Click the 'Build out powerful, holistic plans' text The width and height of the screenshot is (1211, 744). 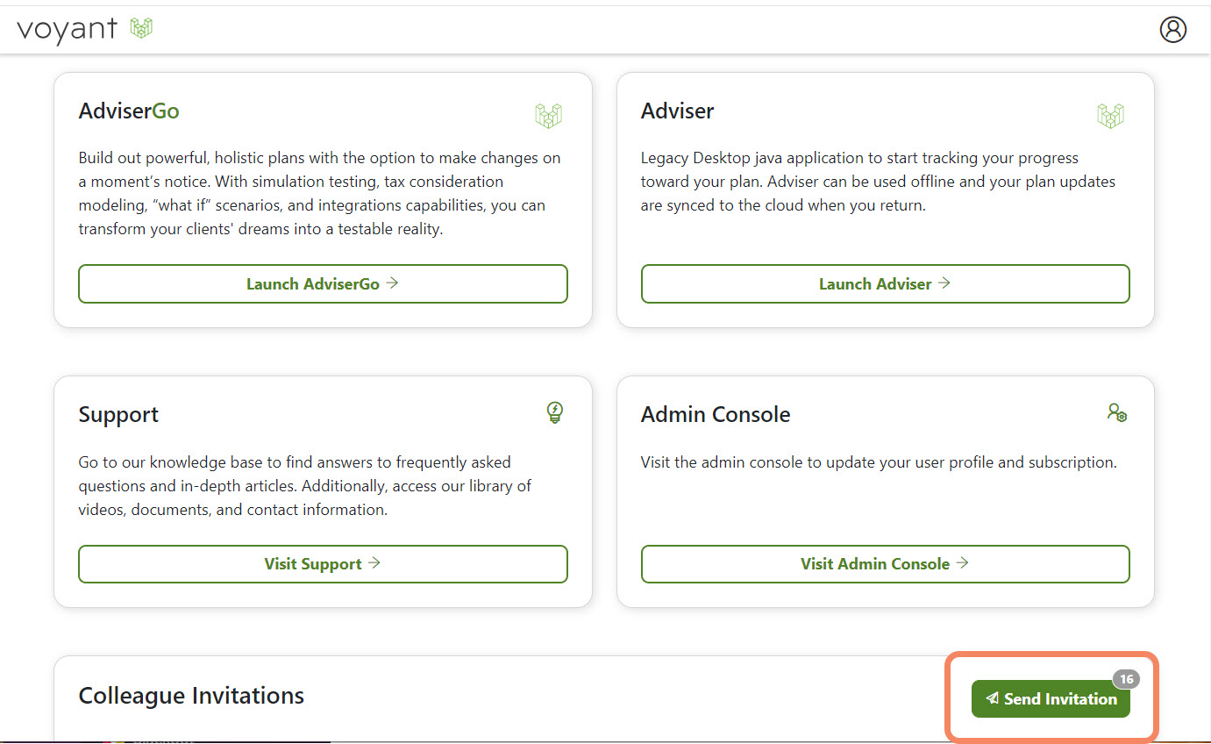tap(319, 194)
